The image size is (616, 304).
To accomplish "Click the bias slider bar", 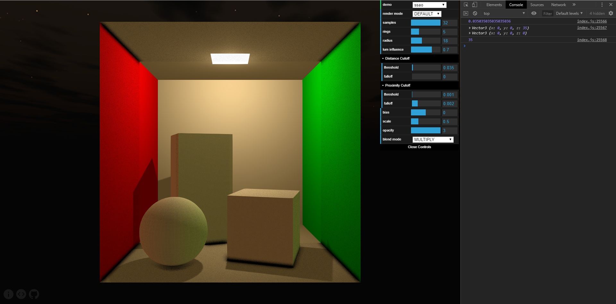I will point(426,112).
